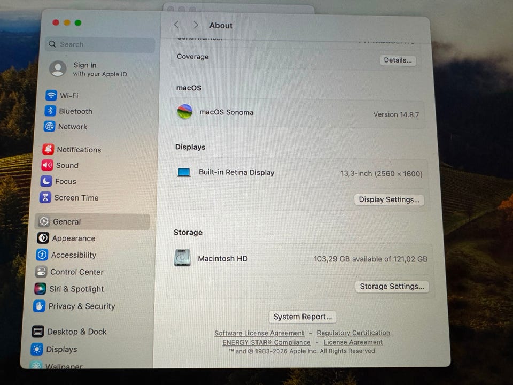Click the Siri & Spotlight icon
This screenshot has width=513, height=385.
click(x=40, y=289)
